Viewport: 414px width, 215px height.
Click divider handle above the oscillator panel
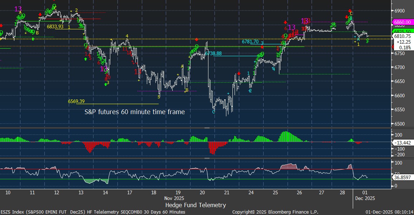point(207,158)
